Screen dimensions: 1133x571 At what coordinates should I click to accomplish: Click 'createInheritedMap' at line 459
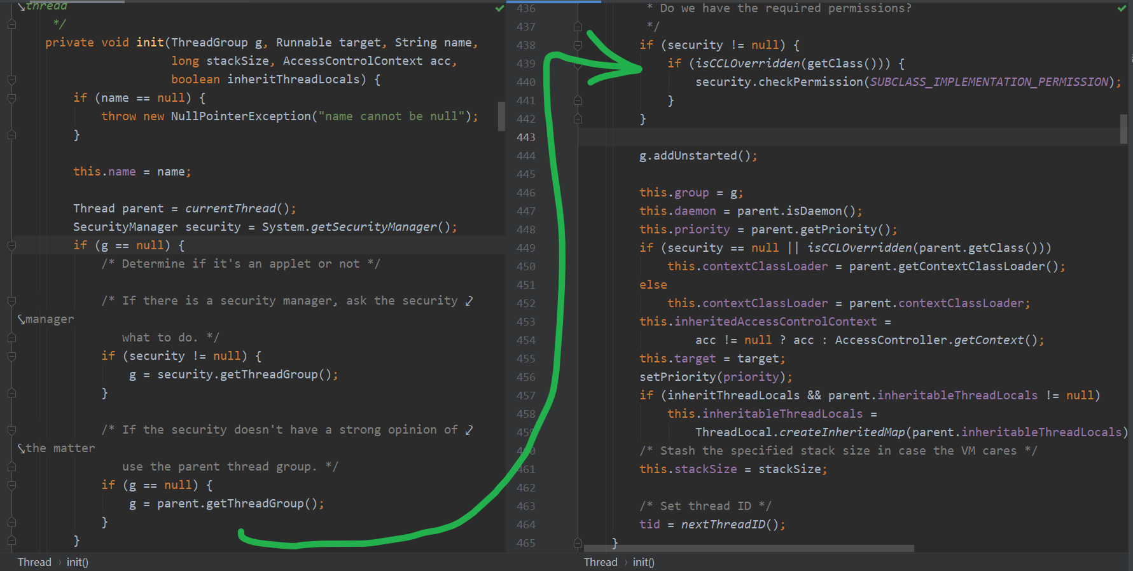coord(842,432)
